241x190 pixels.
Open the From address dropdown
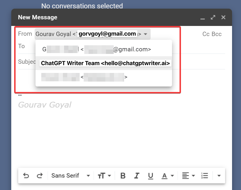(x=93, y=34)
